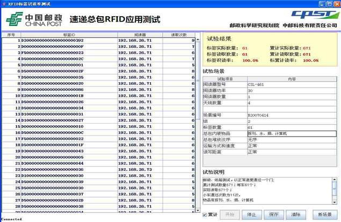Click the 天线数量 value 4

(x=292, y=103)
